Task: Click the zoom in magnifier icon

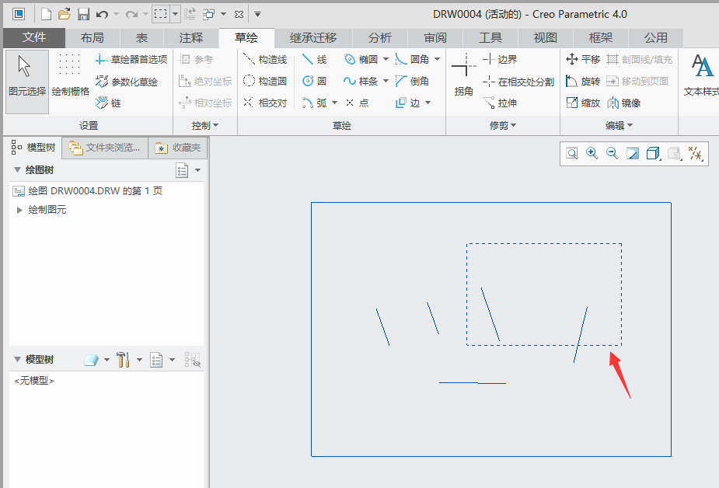Action: 592,154
